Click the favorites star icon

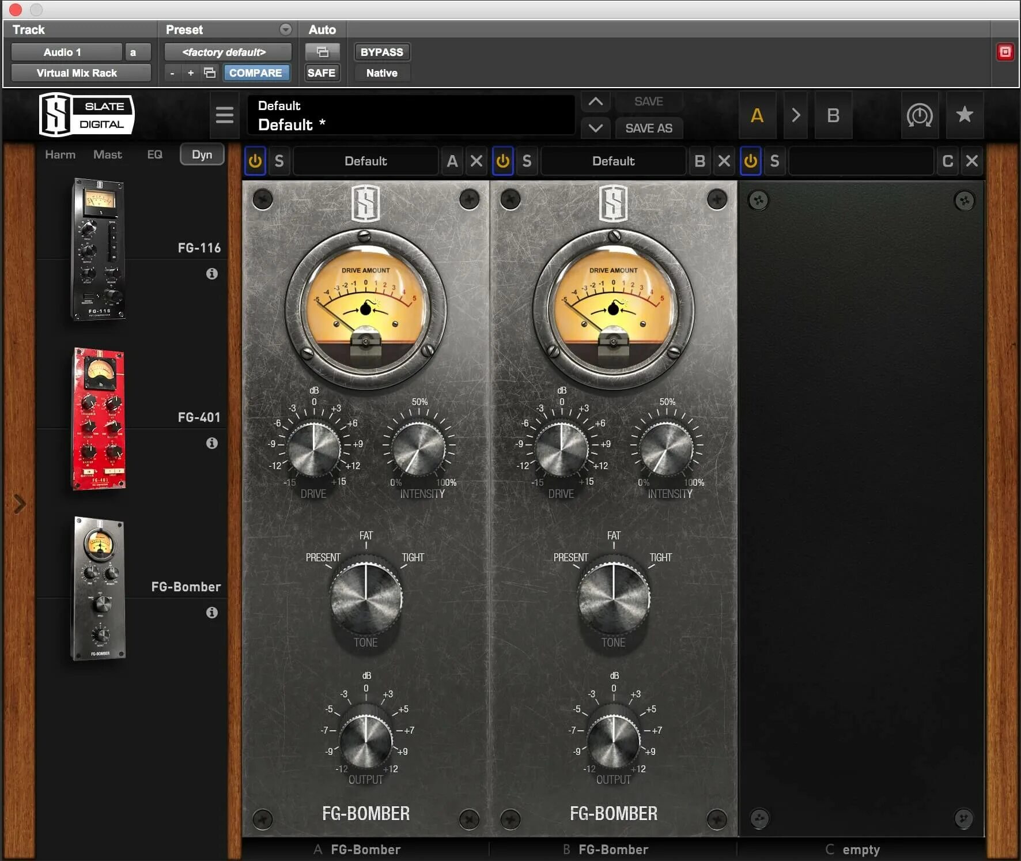[x=965, y=115]
